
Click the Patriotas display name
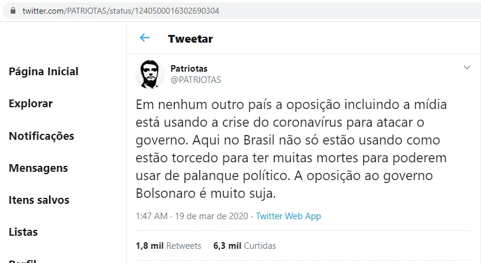(x=189, y=69)
